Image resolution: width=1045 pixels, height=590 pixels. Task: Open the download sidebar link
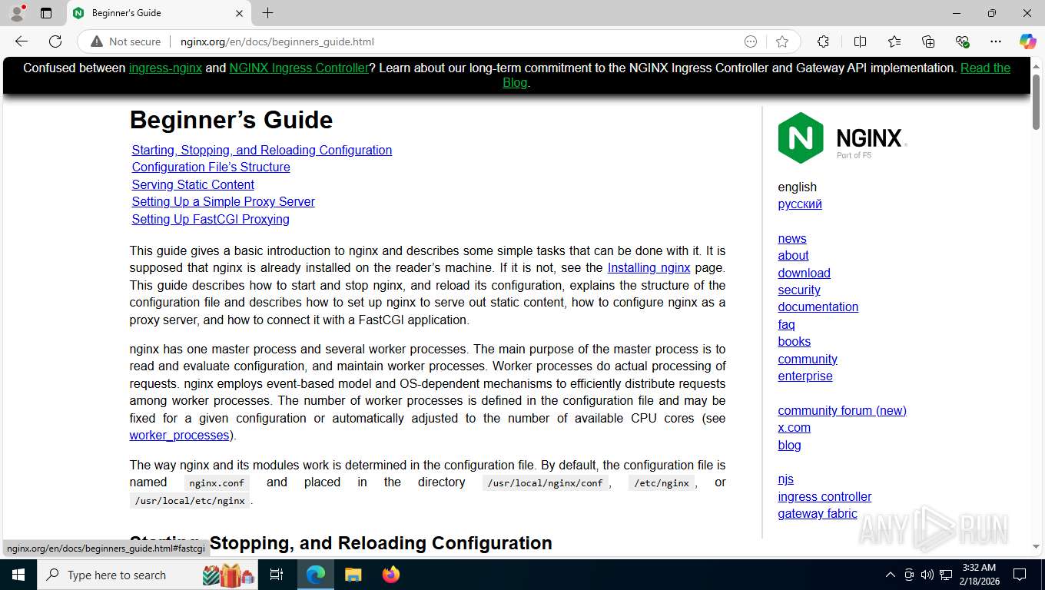click(804, 273)
